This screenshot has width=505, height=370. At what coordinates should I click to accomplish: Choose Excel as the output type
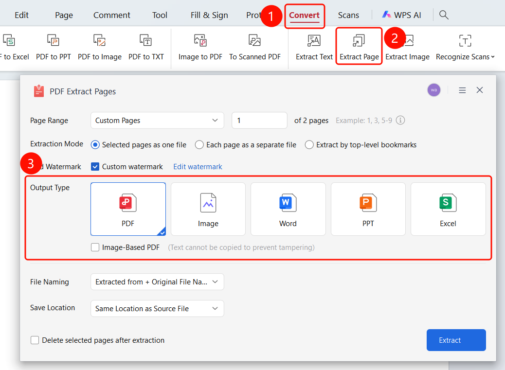pyautogui.click(x=448, y=209)
